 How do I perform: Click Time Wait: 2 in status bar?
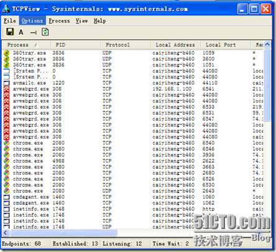tap(171, 244)
